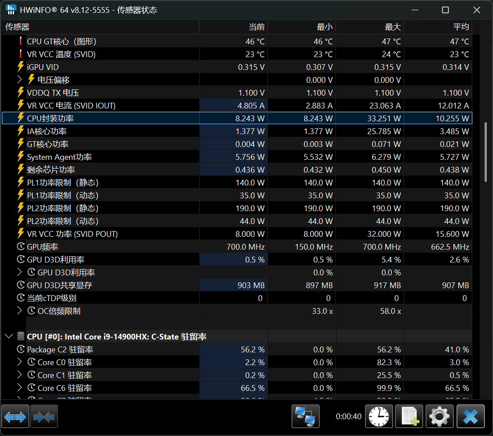Click the shrink layout arrows button
This screenshot has height=436, width=493.
click(44, 417)
